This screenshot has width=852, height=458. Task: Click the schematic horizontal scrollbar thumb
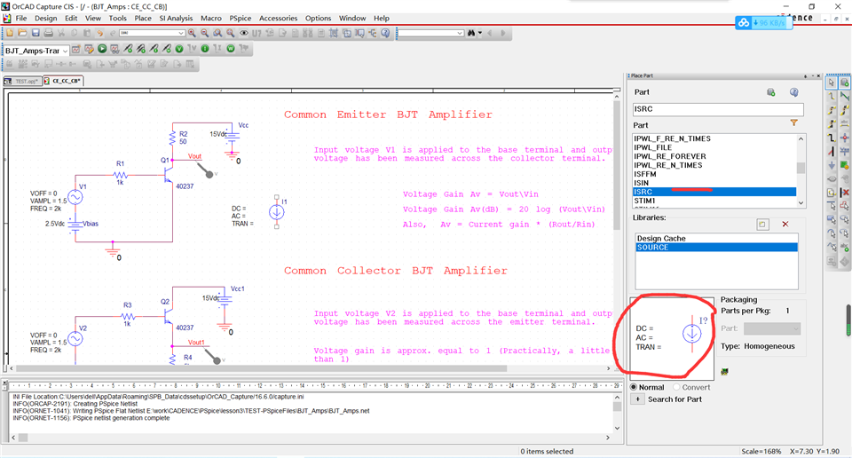click(261, 368)
